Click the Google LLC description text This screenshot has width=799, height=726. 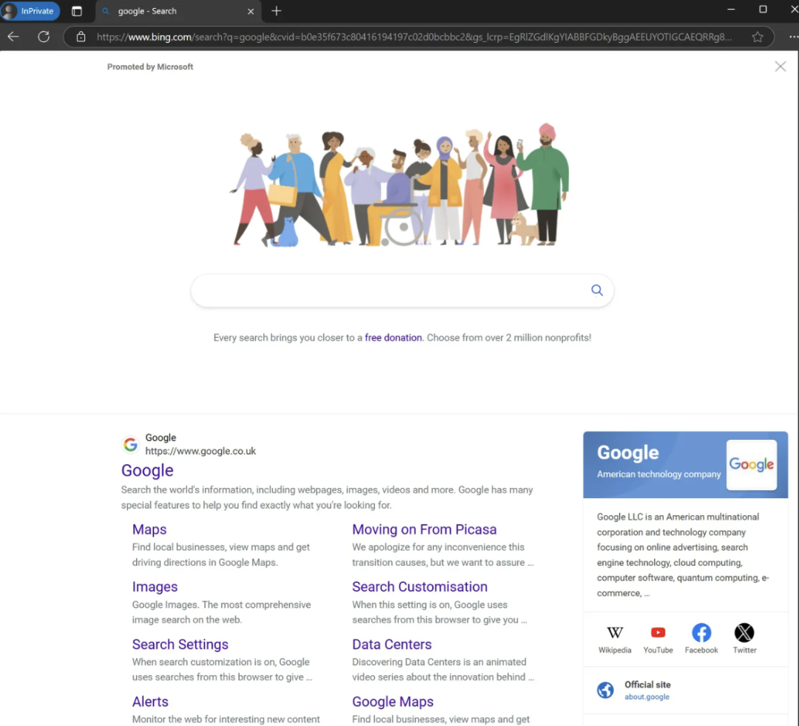click(683, 555)
